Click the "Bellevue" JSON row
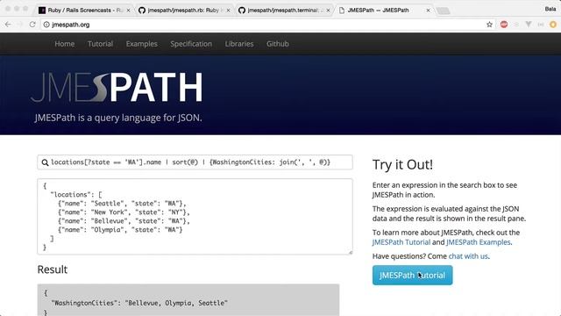 pyautogui.click(x=124, y=221)
